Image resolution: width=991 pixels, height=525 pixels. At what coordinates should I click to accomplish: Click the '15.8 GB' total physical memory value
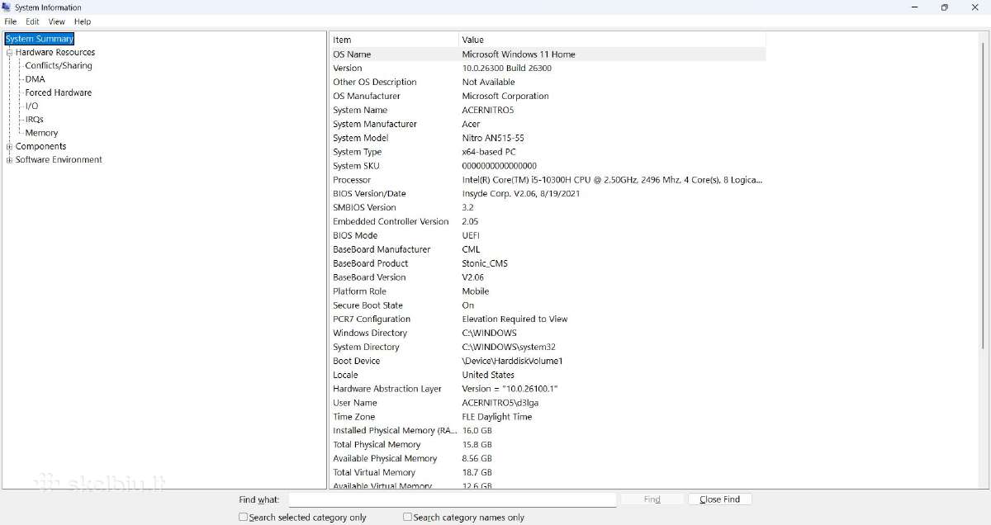tap(477, 445)
